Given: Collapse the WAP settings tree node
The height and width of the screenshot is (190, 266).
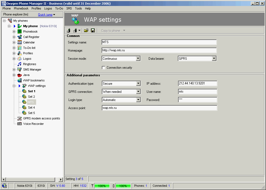Looking at the screenshot, I should [x=14, y=86].
